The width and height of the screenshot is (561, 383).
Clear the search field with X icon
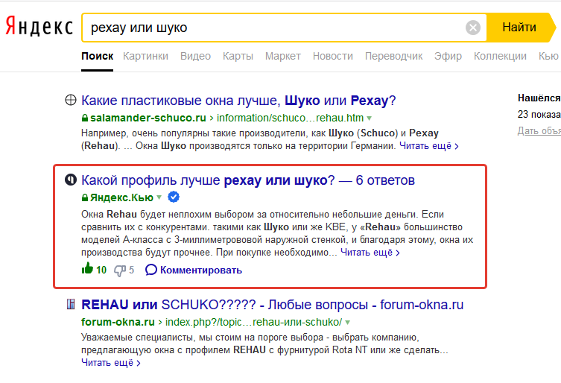(473, 28)
